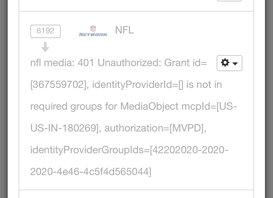
Task: Click the NFL Network logo
Action: [93, 31]
